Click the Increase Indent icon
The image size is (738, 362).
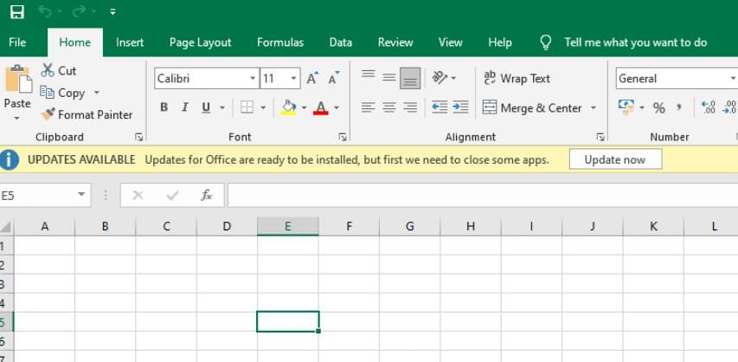[460, 107]
